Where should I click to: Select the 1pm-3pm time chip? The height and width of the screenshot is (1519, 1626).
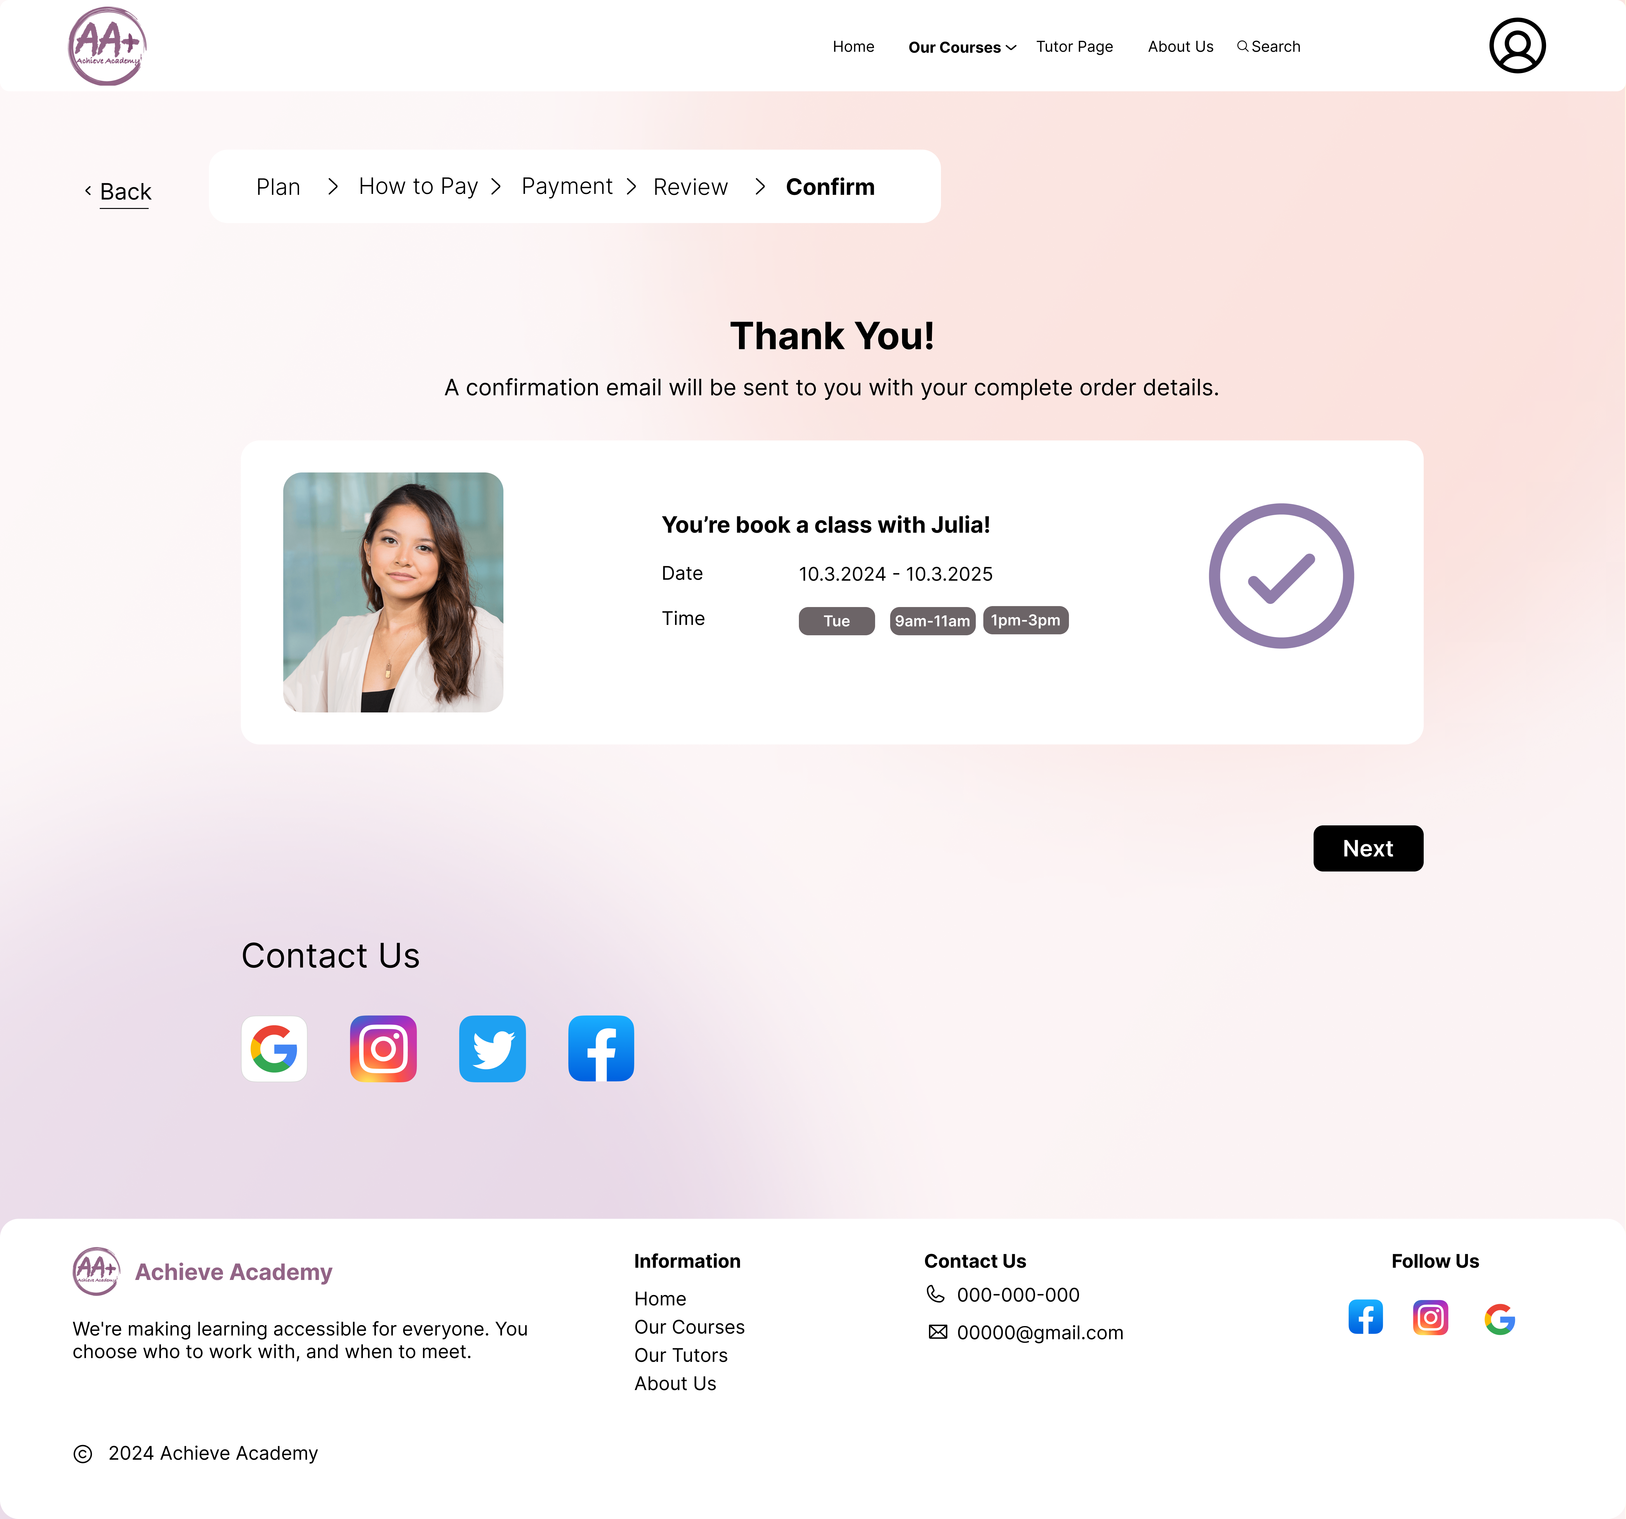point(1026,620)
